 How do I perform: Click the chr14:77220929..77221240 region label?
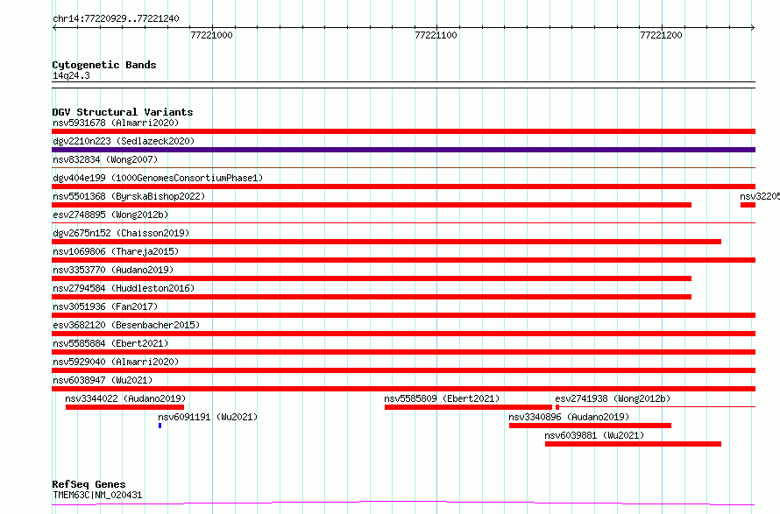coord(116,18)
